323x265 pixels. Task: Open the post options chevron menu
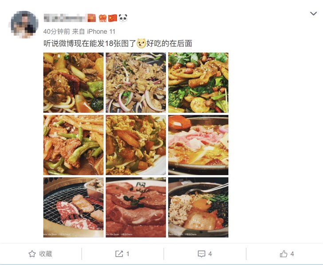[313, 14]
